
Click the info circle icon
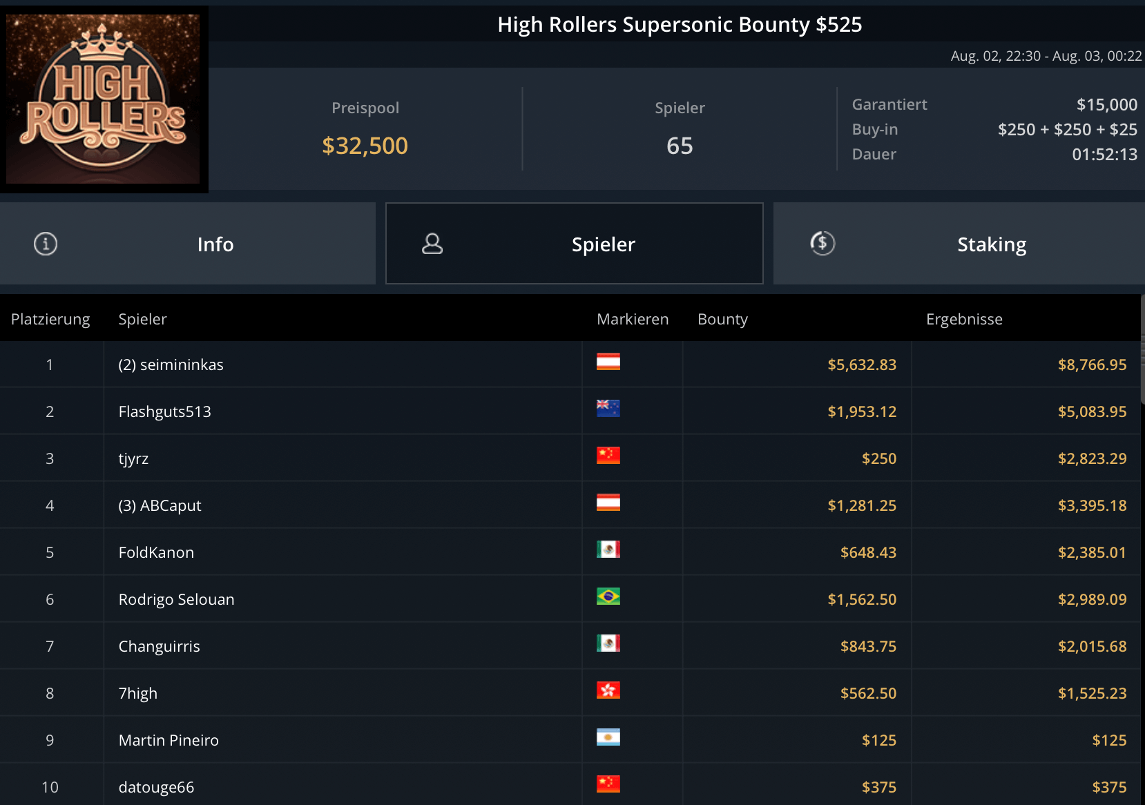click(46, 244)
